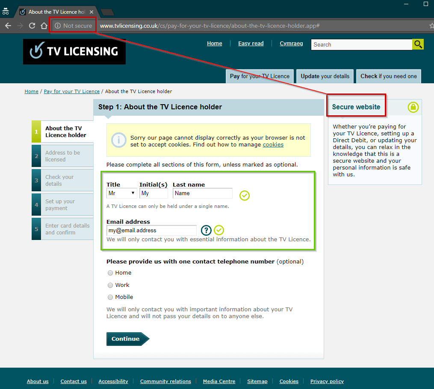Viewport: 434px width, 389px height.
Task: Expand step 2 Address to be licensed
Action: click(x=62, y=156)
